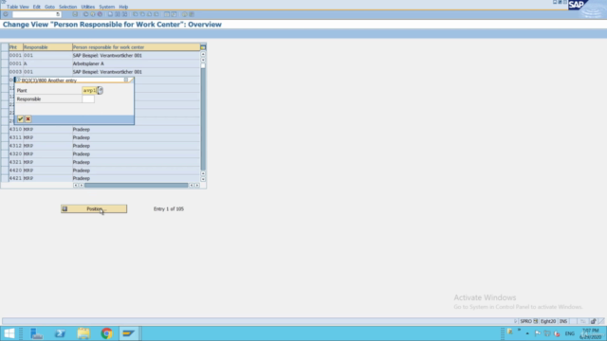The image size is (607, 341).
Task: Click the red Cancel icon in the toolbar
Action: pyautogui.click(x=100, y=14)
